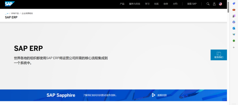Open the 探索 SAP menu
The width and height of the screenshot is (238, 105).
[x=192, y=4]
